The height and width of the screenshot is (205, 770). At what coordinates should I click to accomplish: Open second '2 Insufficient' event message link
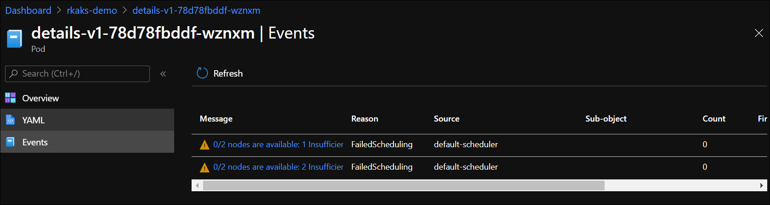[278, 167]
